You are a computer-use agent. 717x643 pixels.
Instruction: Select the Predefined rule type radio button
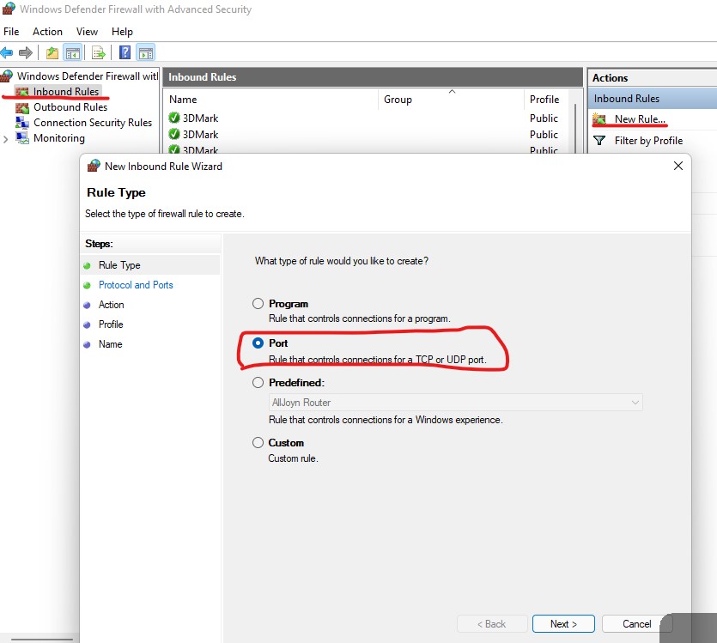[258, 383]
